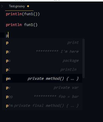Expand the sidebar chevron left of the tab
The image size is (103, 122).
coord(2,6)
